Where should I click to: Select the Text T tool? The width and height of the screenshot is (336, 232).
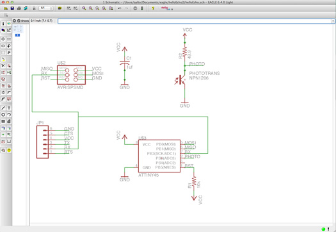coord(9,108)
